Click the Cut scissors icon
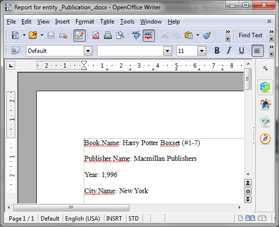 pos(165,35)
